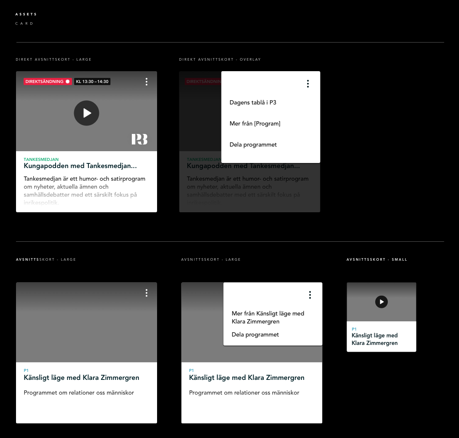Click the P1 label on the small card
The image size is (459, 438).
354,329
